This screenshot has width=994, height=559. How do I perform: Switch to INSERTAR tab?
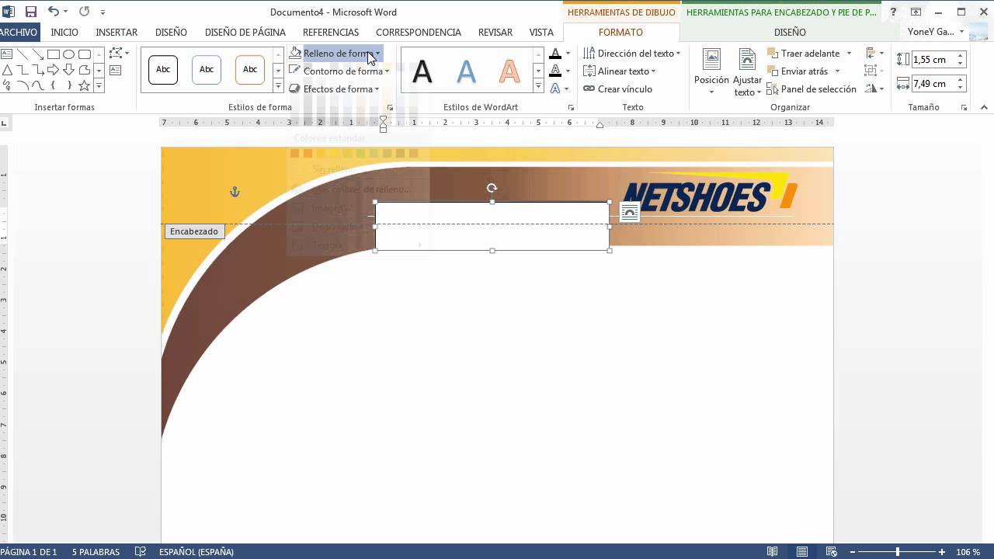click(116, 33)
